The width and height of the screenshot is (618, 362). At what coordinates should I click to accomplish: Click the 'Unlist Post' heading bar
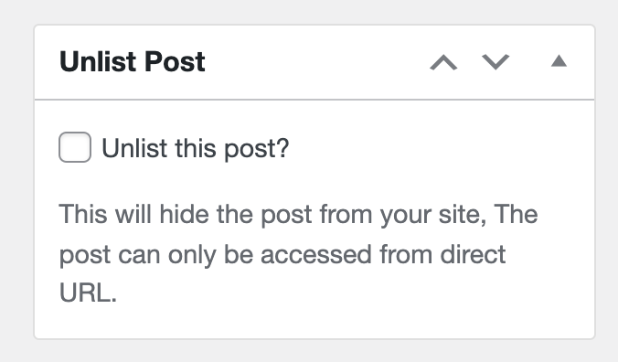314,62
